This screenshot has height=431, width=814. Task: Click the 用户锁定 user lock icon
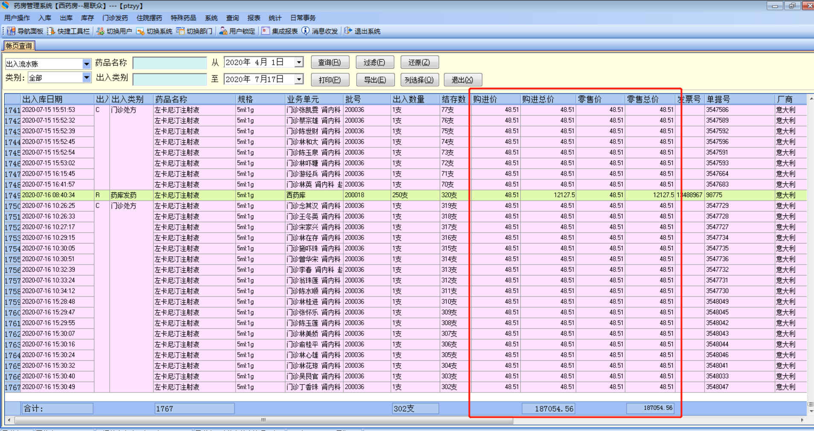point(223,31)
